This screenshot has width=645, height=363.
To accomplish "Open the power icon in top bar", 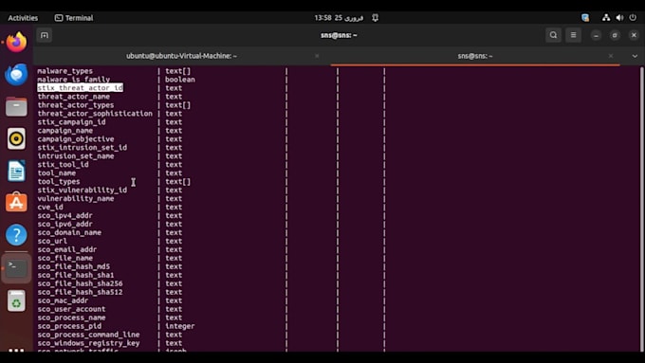I will (633, 18).
